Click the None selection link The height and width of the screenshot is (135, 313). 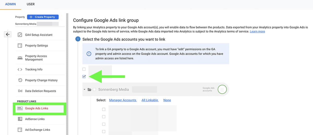(x=167, y=100)
